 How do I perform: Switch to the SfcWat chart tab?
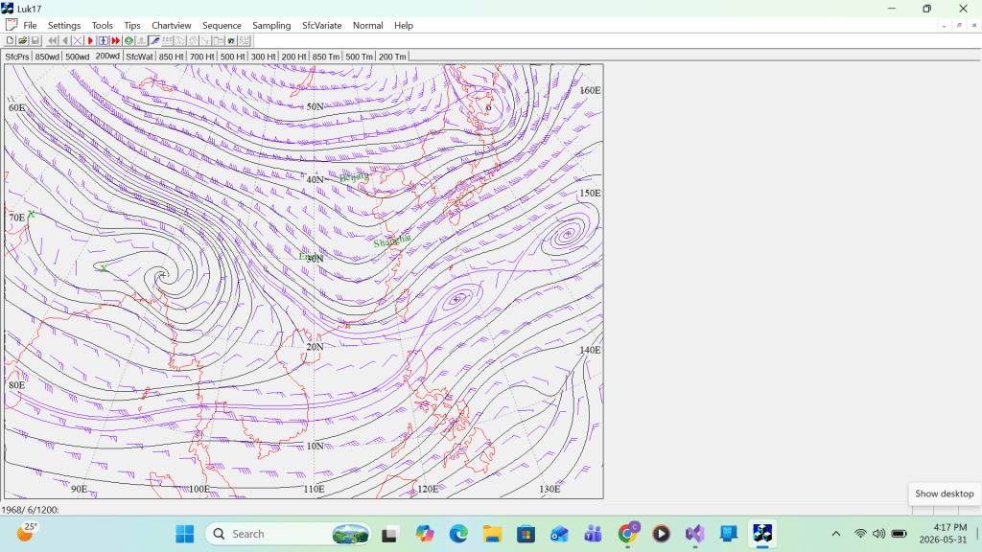pos(139,57)
